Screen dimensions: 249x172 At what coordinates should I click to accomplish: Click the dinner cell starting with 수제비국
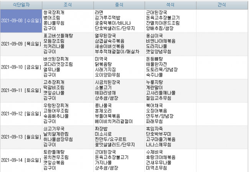(170, 159)
